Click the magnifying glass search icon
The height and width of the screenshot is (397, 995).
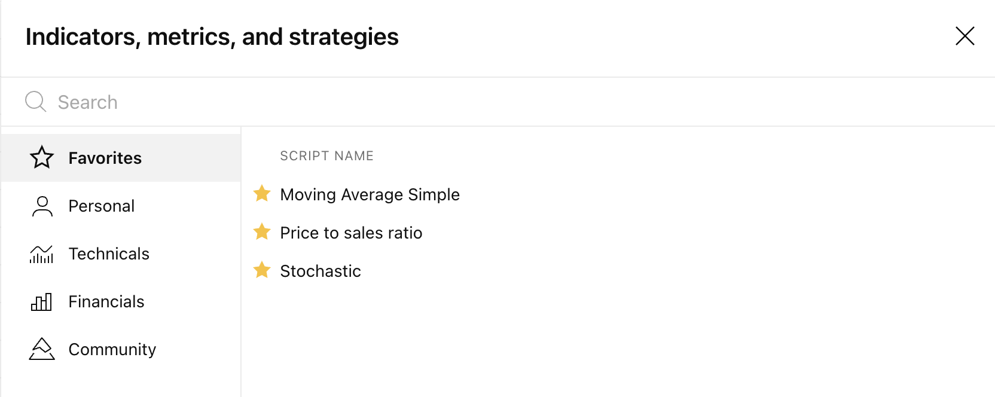tap(35, 102)
